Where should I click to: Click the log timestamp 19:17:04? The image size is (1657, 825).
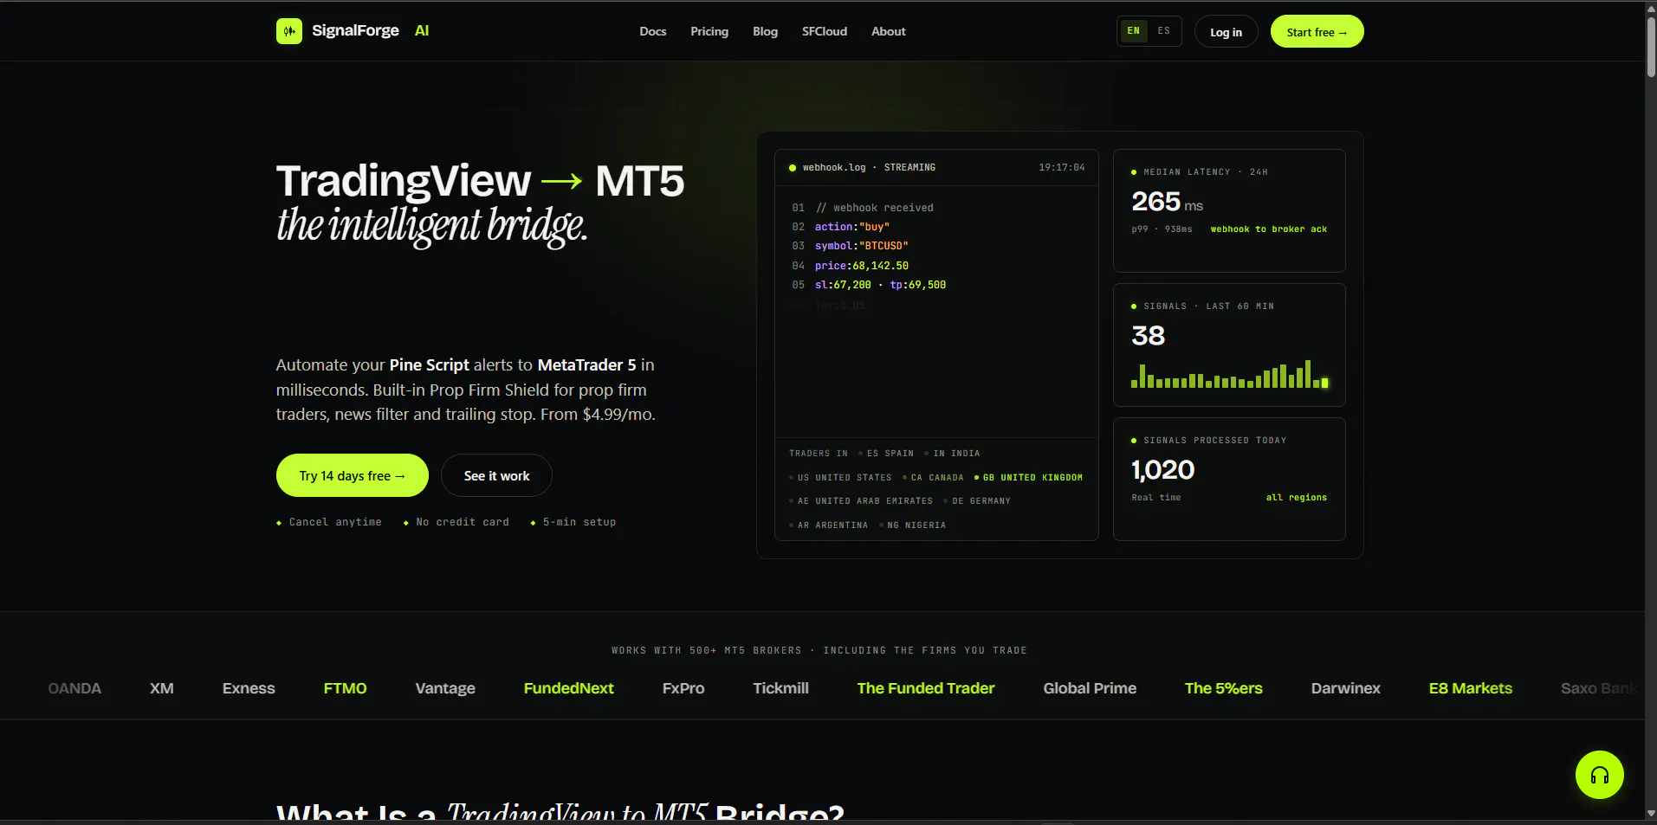[x=1061, y=167]
